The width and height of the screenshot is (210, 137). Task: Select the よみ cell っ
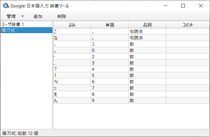pyautogui.click(x=72, y=88)
